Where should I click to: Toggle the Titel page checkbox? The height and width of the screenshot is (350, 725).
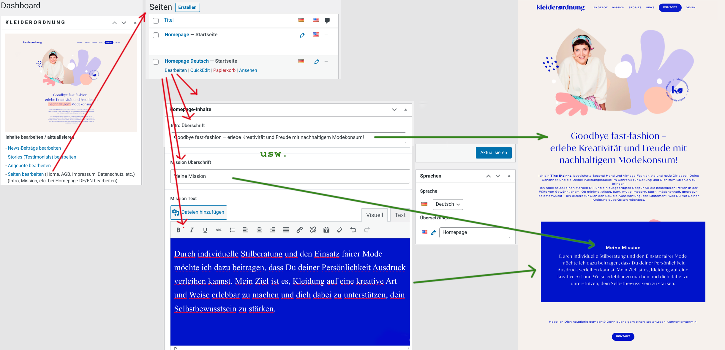(x=156, y=20)
